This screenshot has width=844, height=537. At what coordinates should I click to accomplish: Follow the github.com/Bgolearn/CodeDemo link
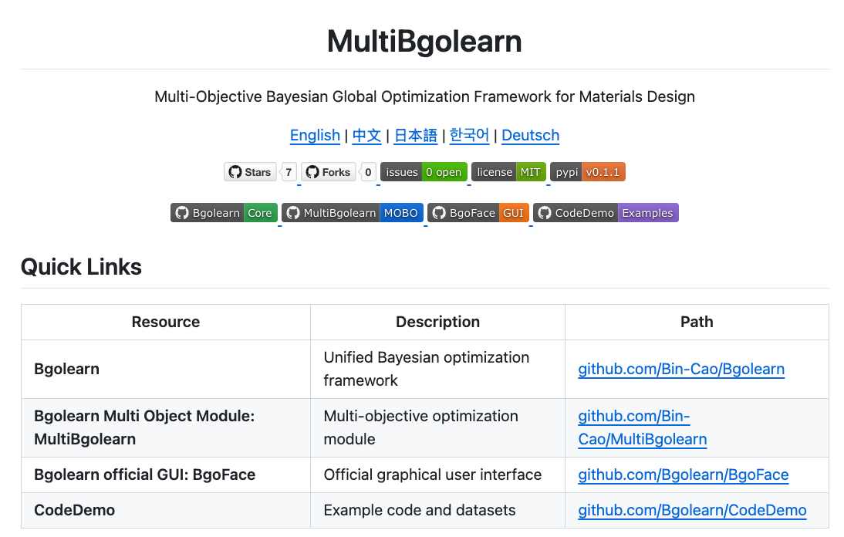(x=692, y=510)
